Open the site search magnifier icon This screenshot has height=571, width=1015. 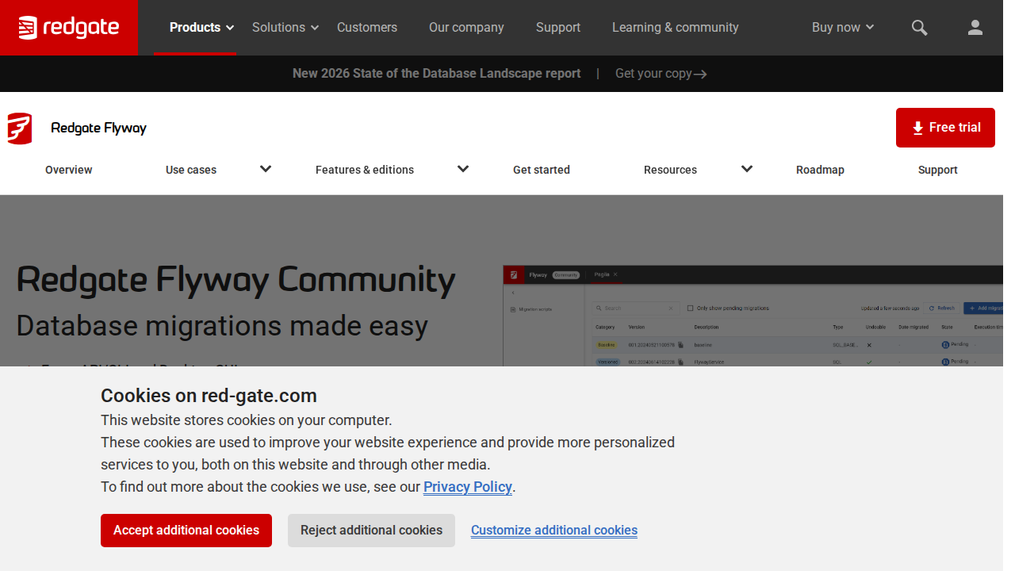919,28
